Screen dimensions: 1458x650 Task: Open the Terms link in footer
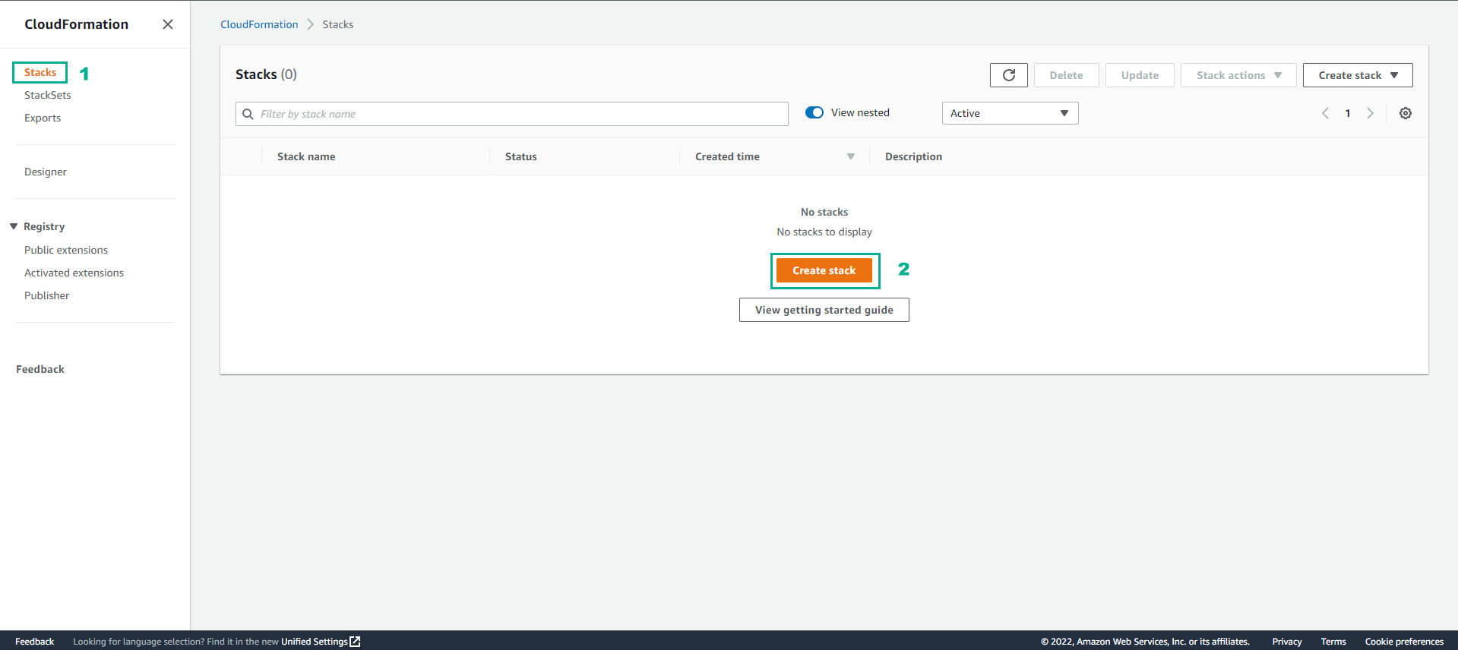tap(1333, 642)
